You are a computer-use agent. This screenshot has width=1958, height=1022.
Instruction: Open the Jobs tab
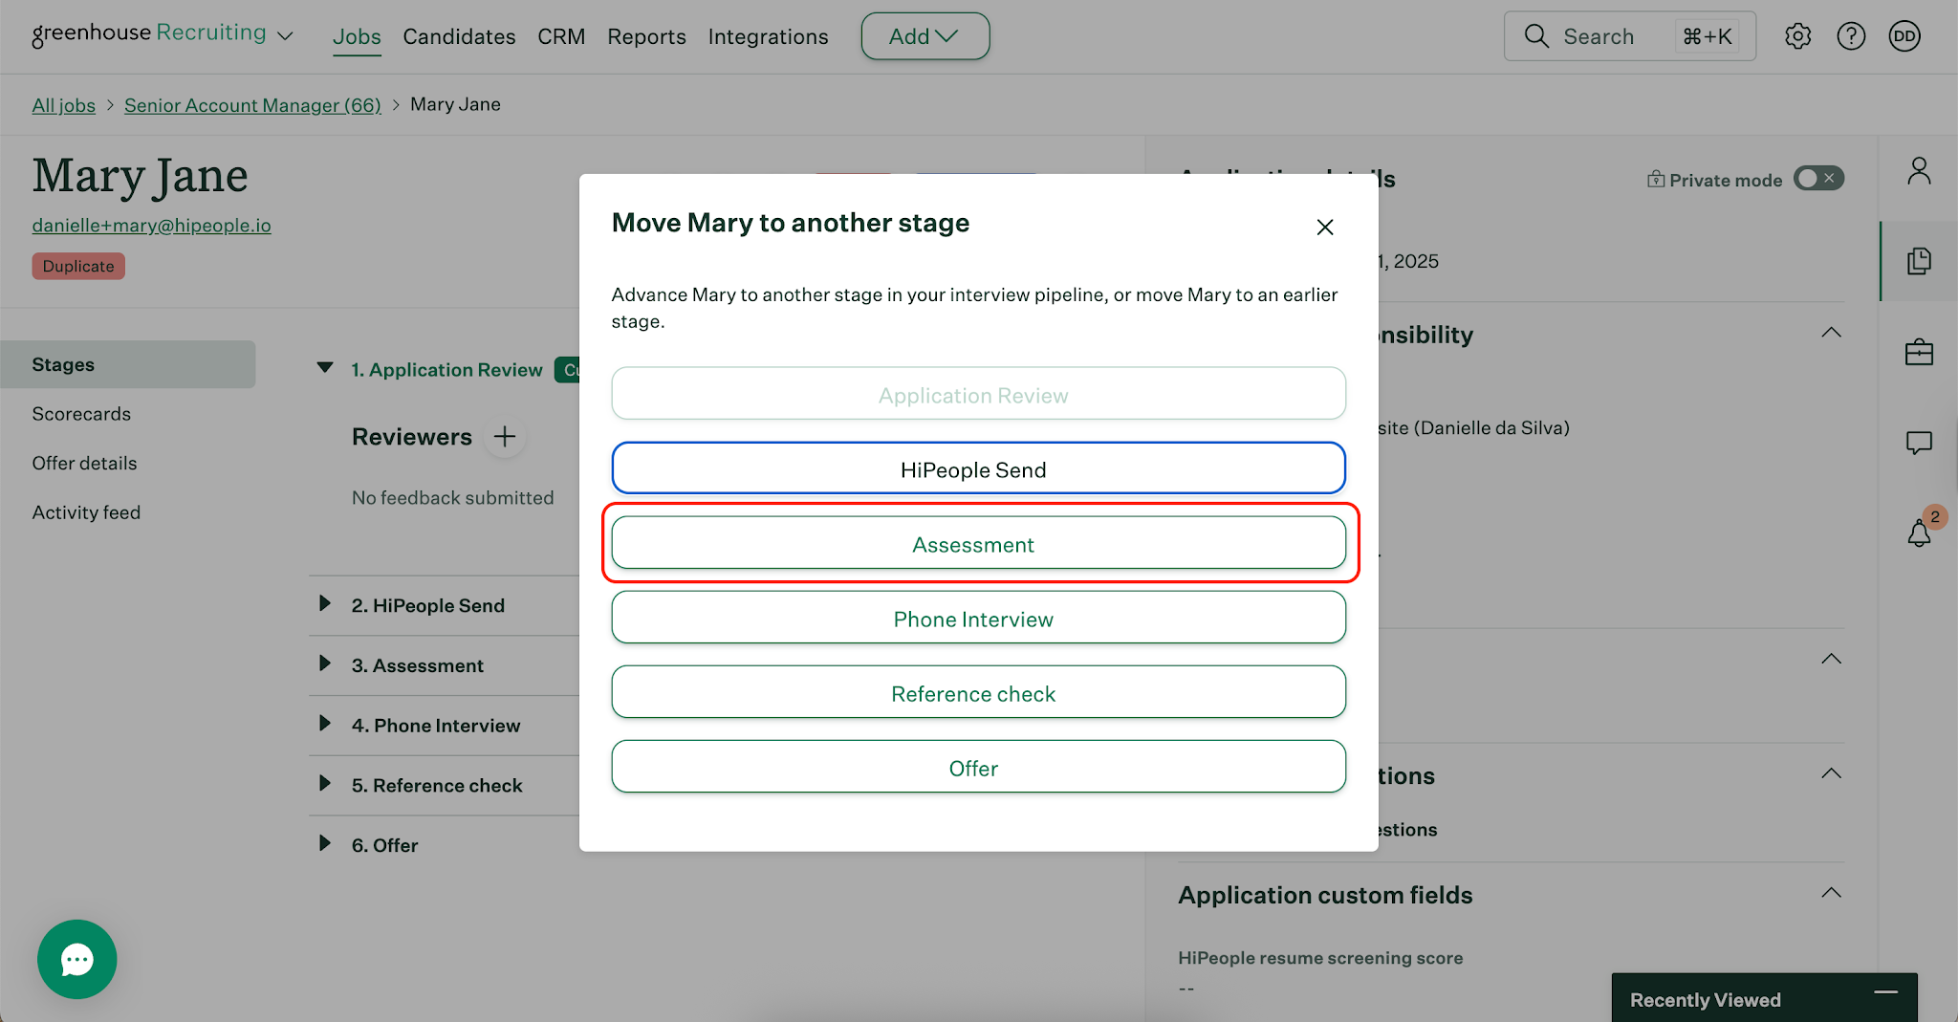point(357,36)
